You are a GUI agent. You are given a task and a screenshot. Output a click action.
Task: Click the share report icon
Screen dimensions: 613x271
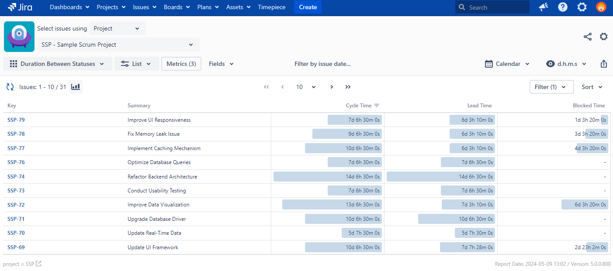588,37
